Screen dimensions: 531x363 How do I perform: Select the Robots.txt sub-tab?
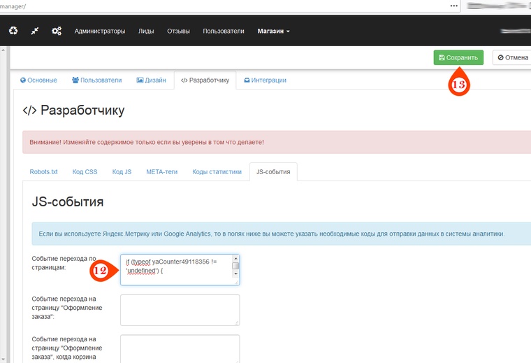point(44,171)
